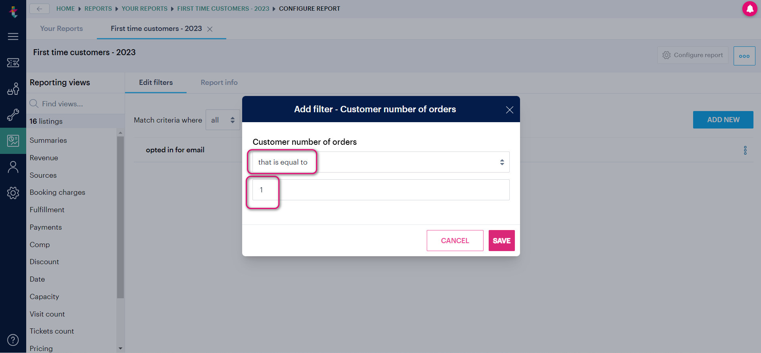761x353 pixels.
Task: Open the settings gear icon
Action: 13,193
